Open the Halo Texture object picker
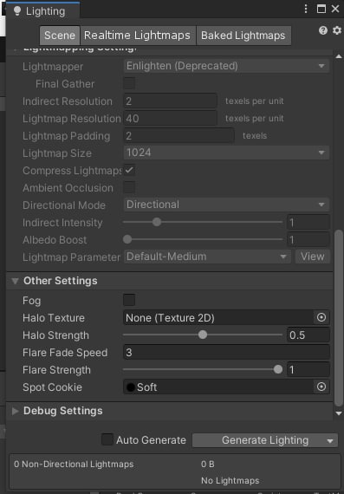Viewport: 344px width, 494px height. (x=321, y=317)
